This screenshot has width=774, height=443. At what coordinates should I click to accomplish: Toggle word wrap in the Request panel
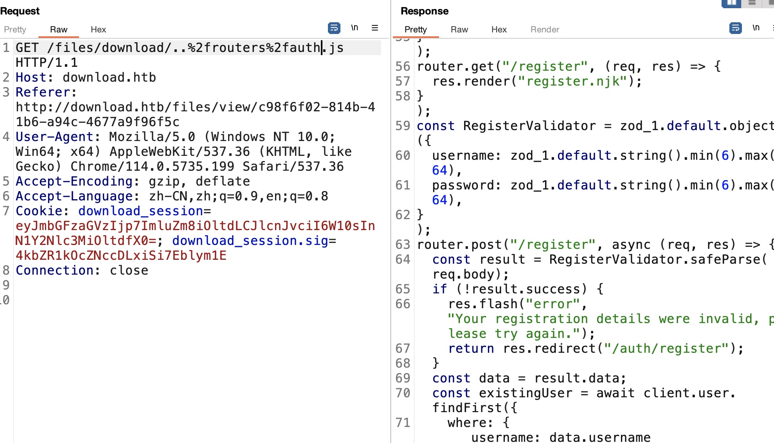334,28
